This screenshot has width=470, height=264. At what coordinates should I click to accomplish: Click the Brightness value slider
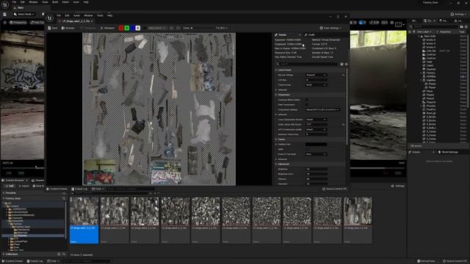(x=316, y=169)
